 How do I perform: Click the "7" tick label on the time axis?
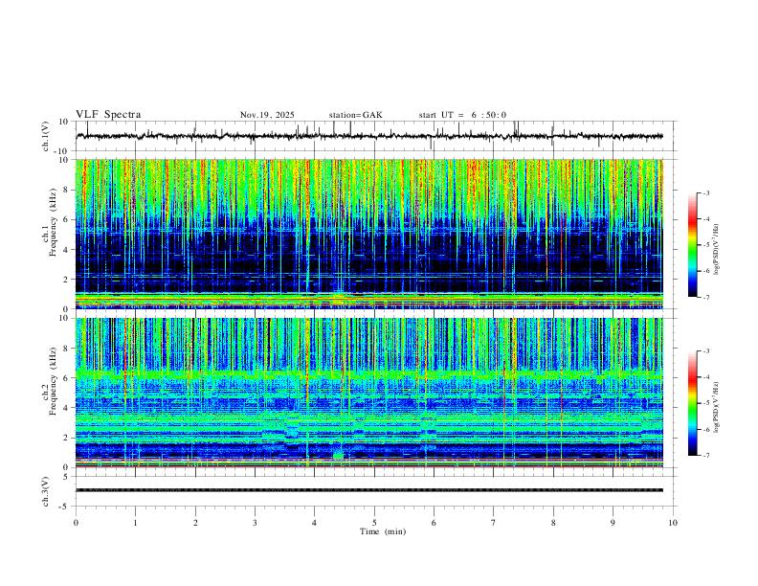point(494,523)
